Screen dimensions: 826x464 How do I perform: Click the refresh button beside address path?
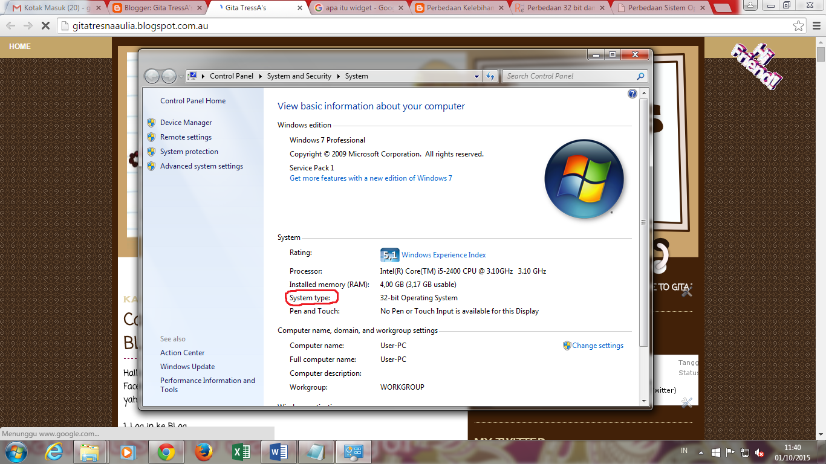coord(490,76)
